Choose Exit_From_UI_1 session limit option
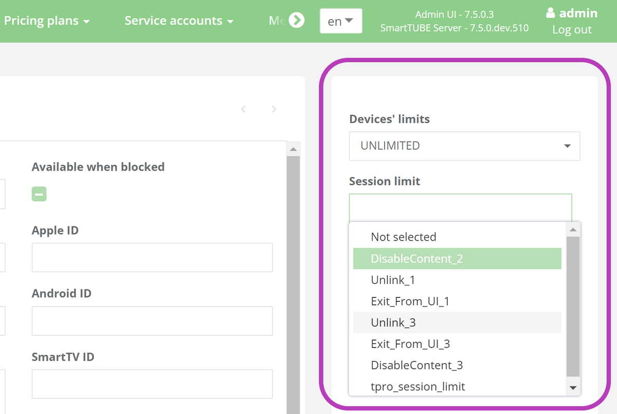Viewport: 617px width, 414px height. pos(457,301)
